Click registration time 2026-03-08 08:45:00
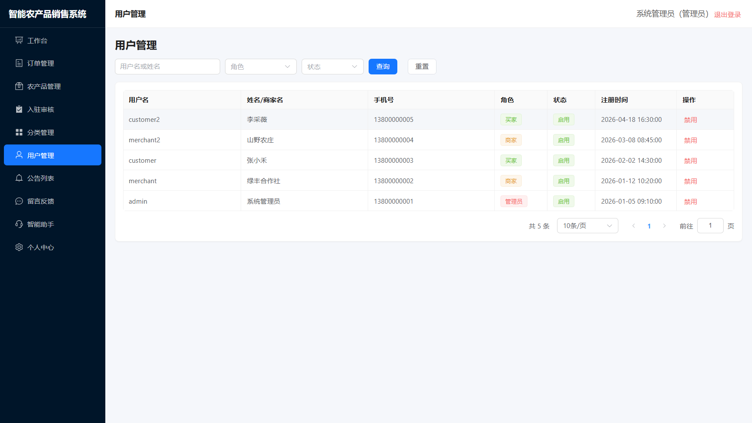Image resolution: width=752 pixels, height=423 pixels. (x=631, y=140)
